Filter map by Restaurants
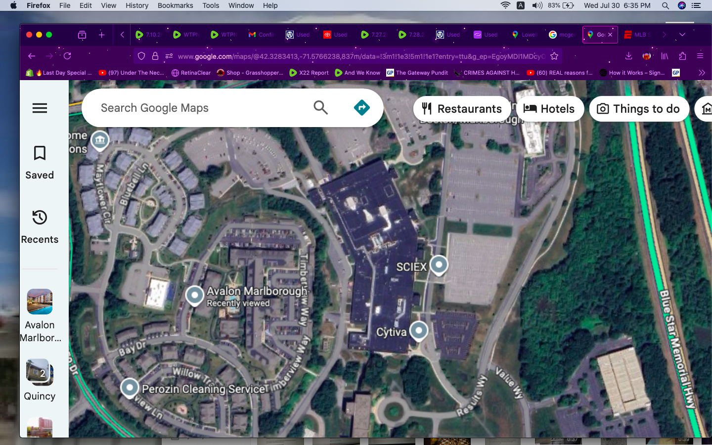The image size is (712, 445). tap(462, 109)
